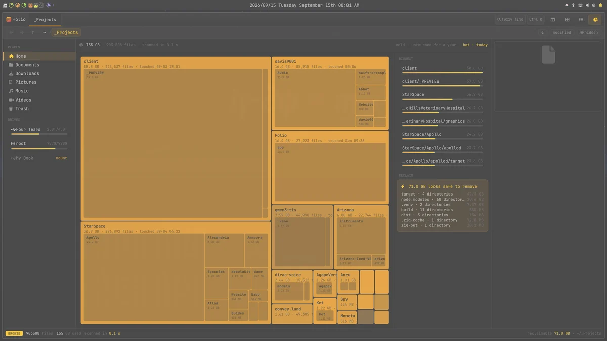Click the Ctrl K shortcut button
607x341 pixels.
tap(535, 20)
